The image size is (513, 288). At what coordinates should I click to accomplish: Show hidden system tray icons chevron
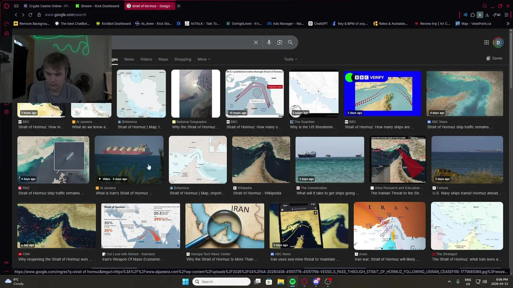449,282
